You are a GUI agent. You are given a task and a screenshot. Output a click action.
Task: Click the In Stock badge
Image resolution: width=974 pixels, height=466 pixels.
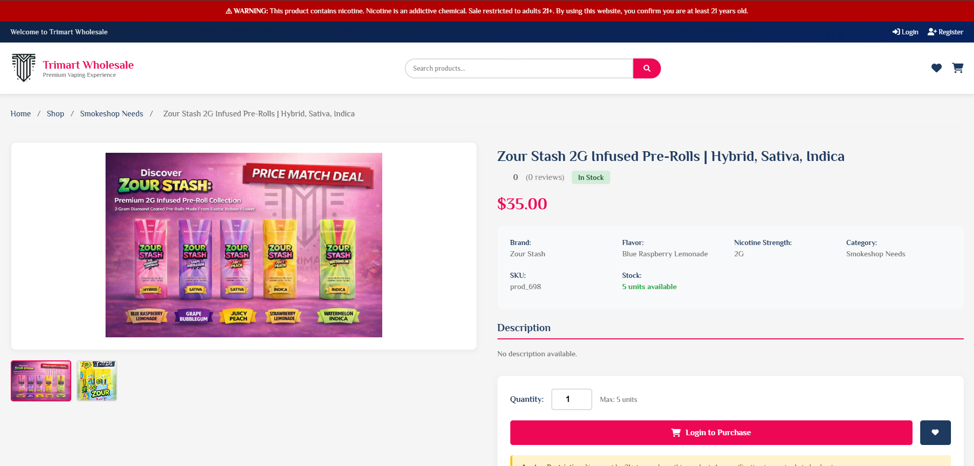[x=590, y=177]
